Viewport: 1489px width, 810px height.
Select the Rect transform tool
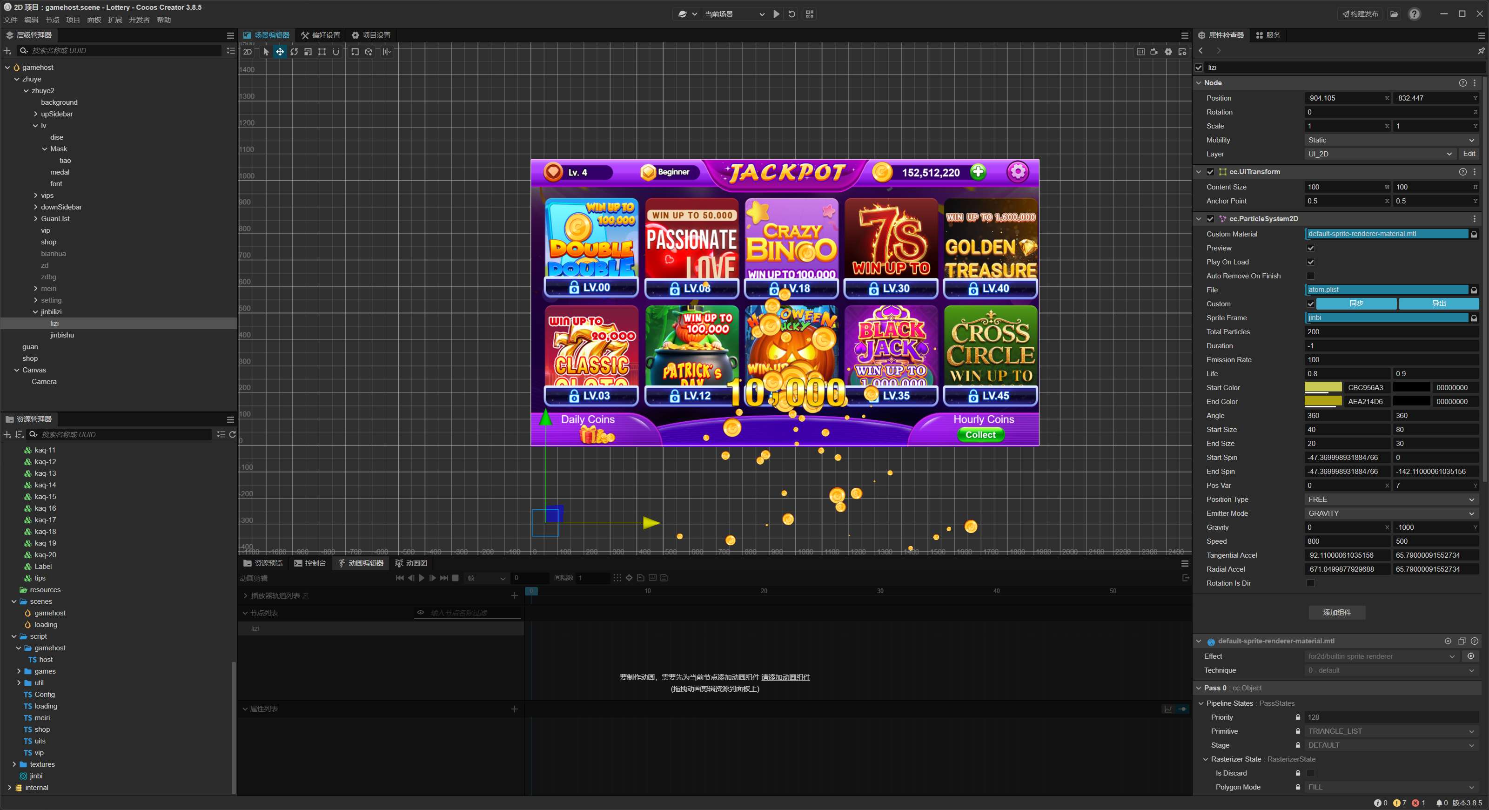tap(322, 52)
